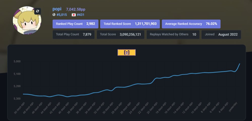The height and width of the screenshot is (121, 252).
Task: Click the 5,100 y-axis label
Action: point(17,74)
